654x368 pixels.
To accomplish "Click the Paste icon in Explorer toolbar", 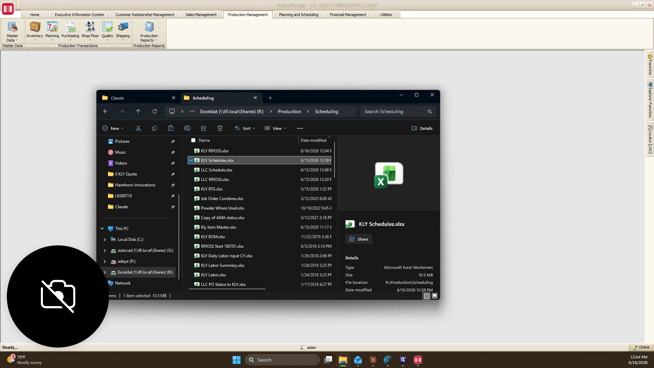I will 171,128.
